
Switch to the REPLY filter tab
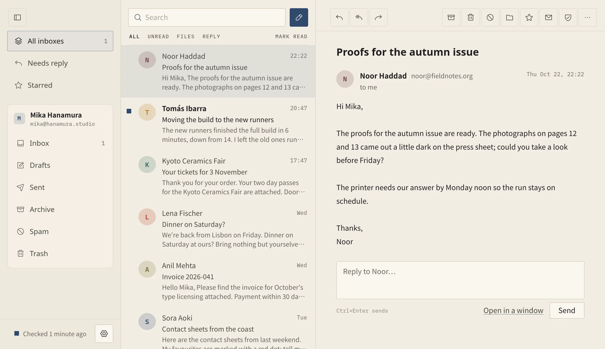click(211, 36)
